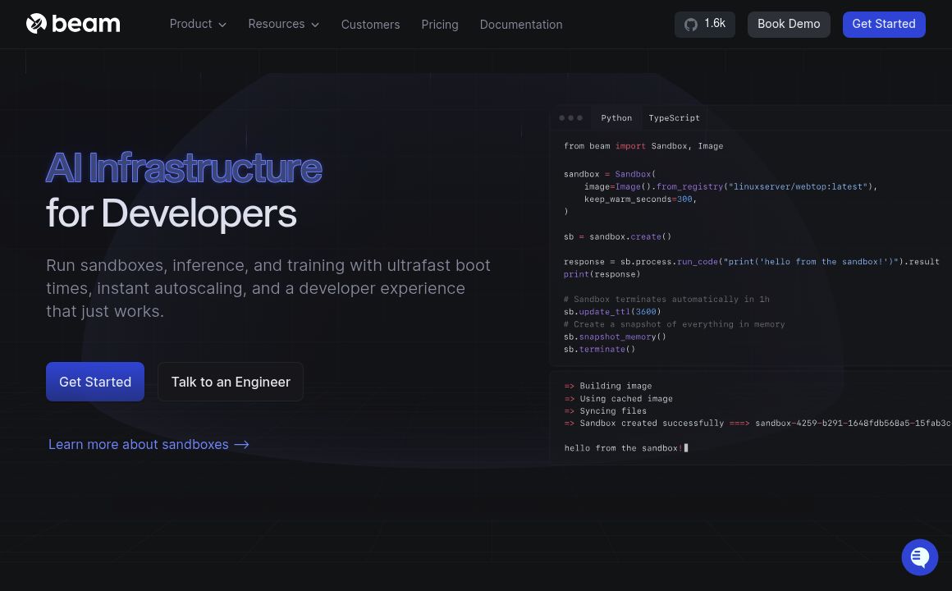This screenshot has height=591, width=952.
Task: Follow Learn more about sandboxes link
Action: click(138, 444)
